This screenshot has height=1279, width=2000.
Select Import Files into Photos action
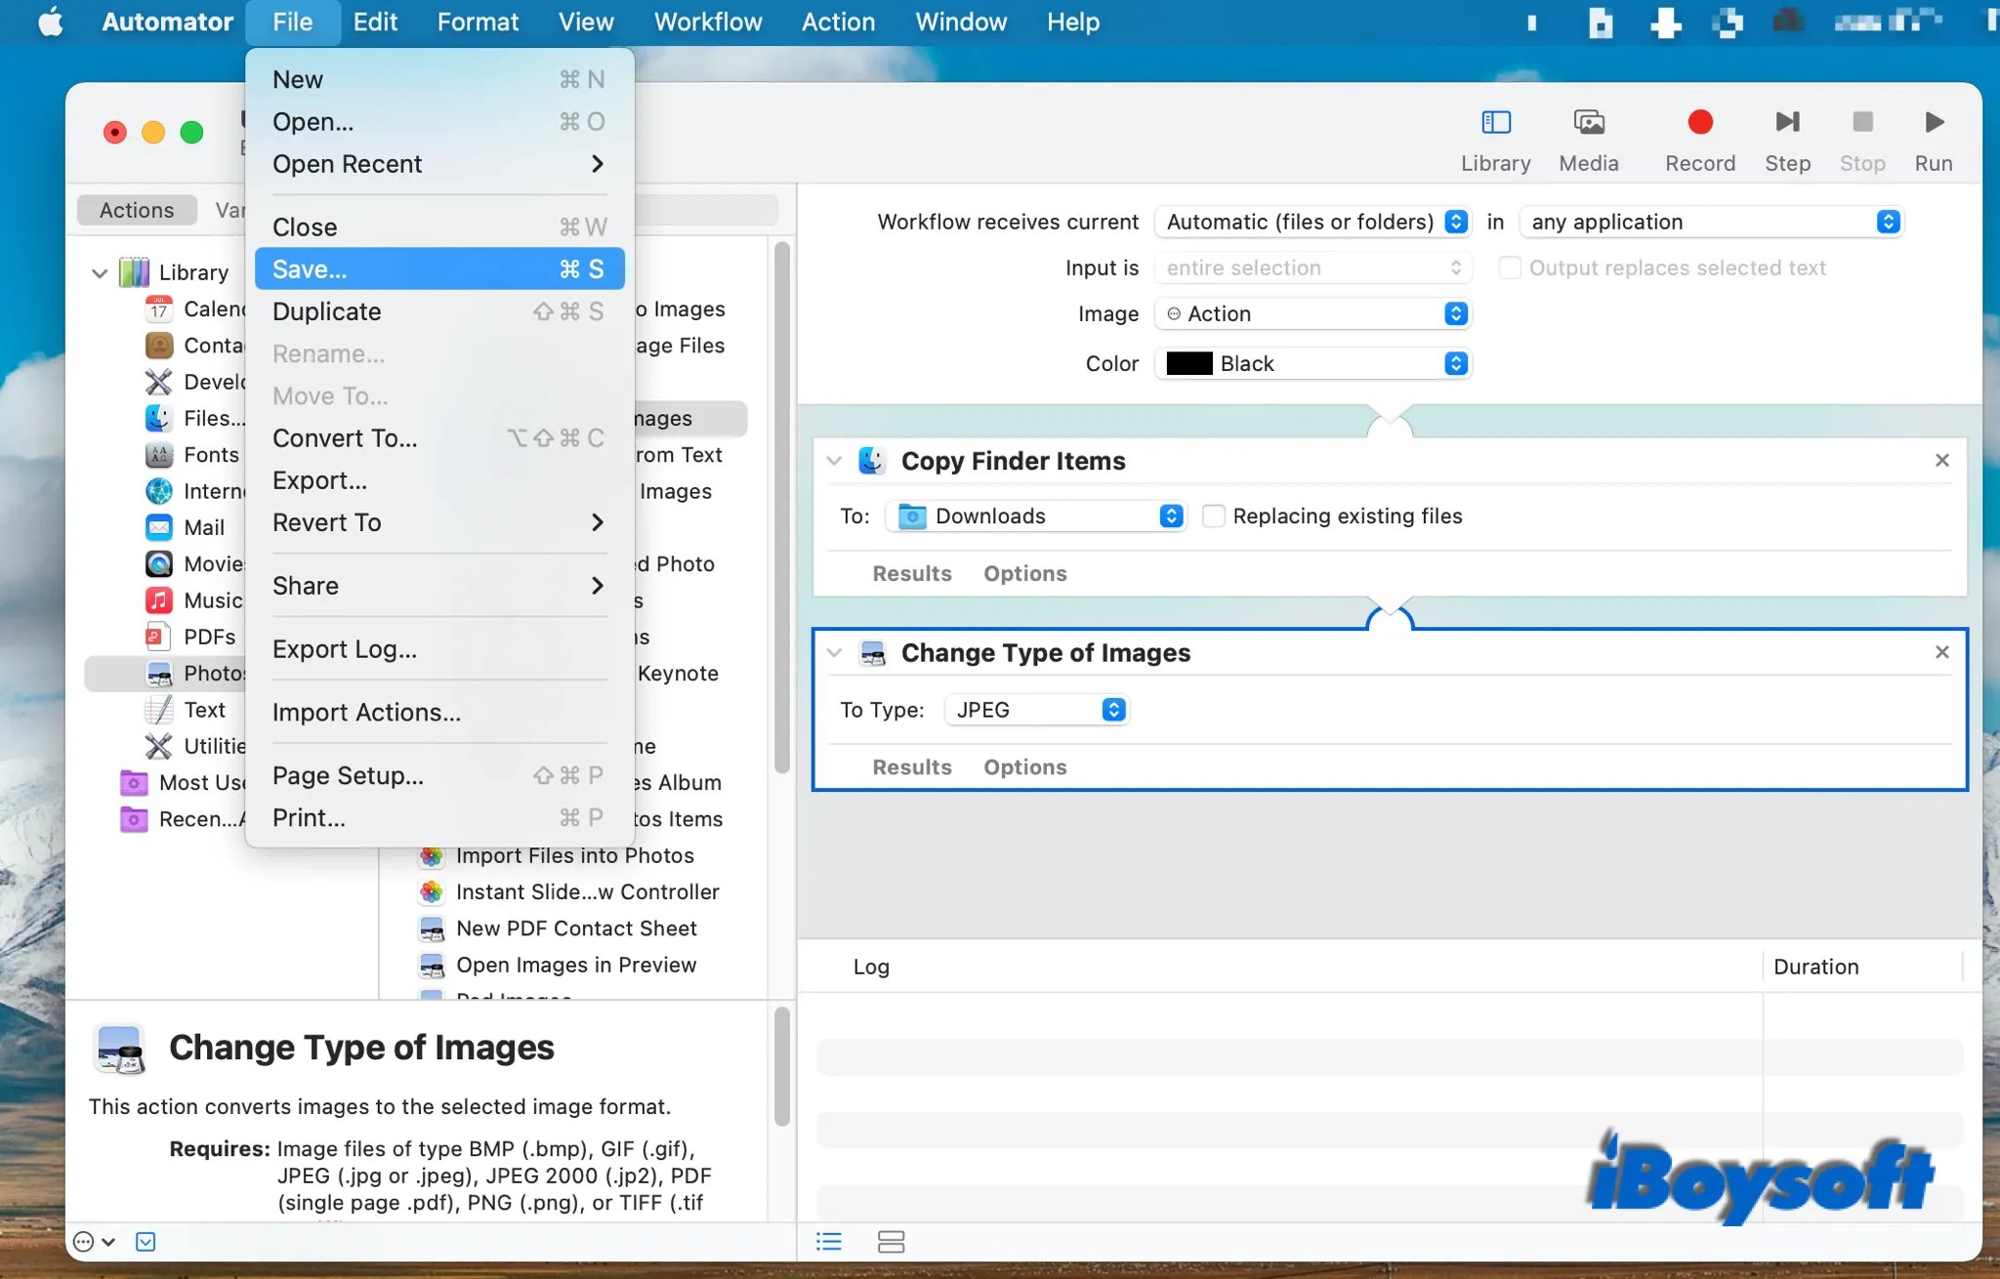(x=574, y=854)
